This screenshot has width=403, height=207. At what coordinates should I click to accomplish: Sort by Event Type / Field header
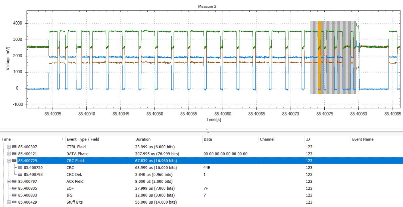tap(100, 139)
